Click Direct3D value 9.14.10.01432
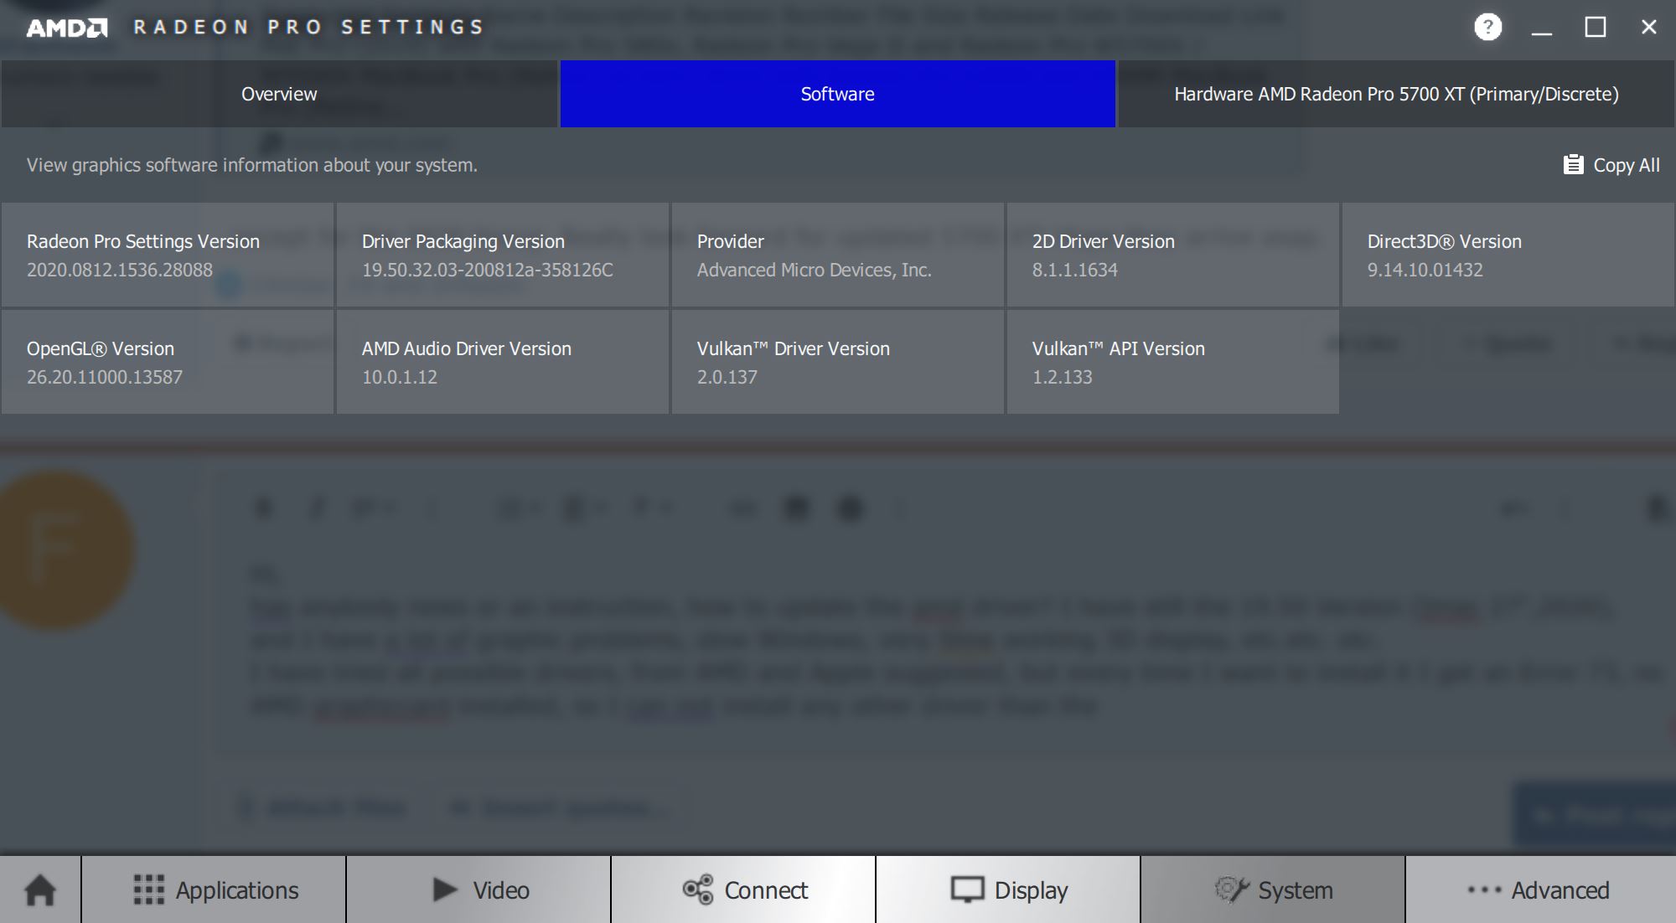This screenshot has height=923, width=1676. pyautogui.click(x=1425, y=270)
